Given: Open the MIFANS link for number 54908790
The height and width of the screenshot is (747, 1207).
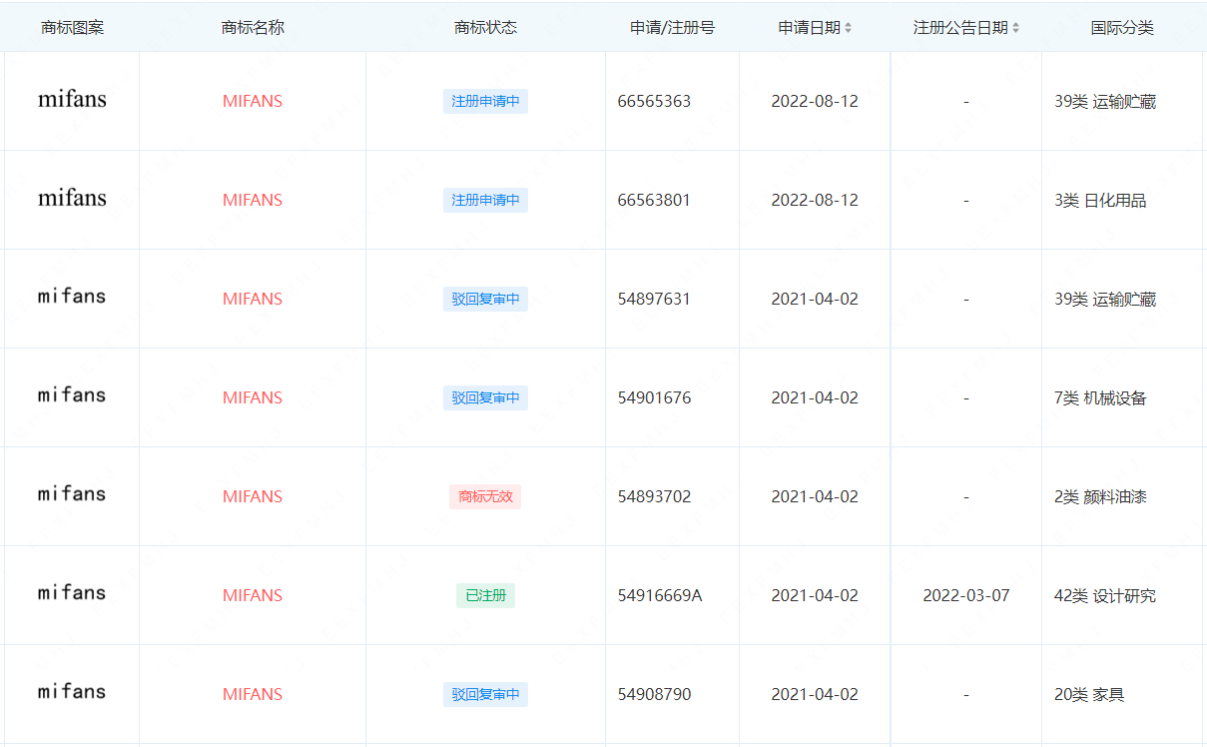Looking at the screenshot, I should 253,694.
